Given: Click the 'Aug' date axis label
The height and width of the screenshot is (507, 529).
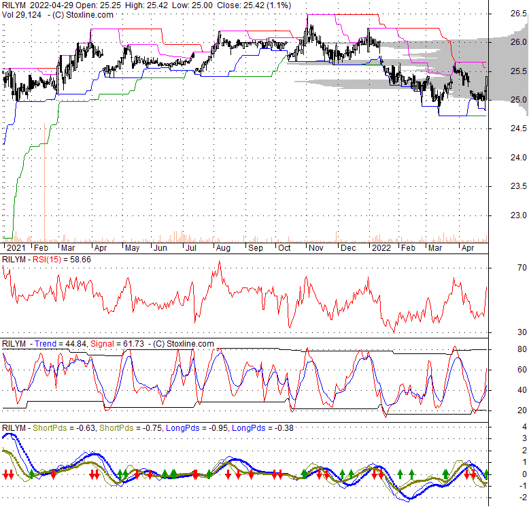Looking at the screenshot, I should [x=223, y=248].
